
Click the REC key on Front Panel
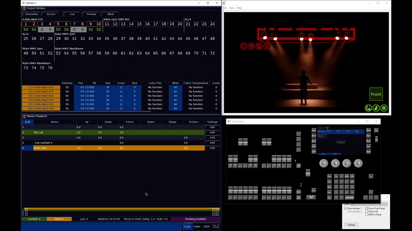pos(330,176)
